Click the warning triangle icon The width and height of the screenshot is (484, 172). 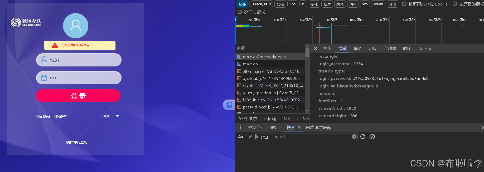pyautogui.click(x=55, y=45)
